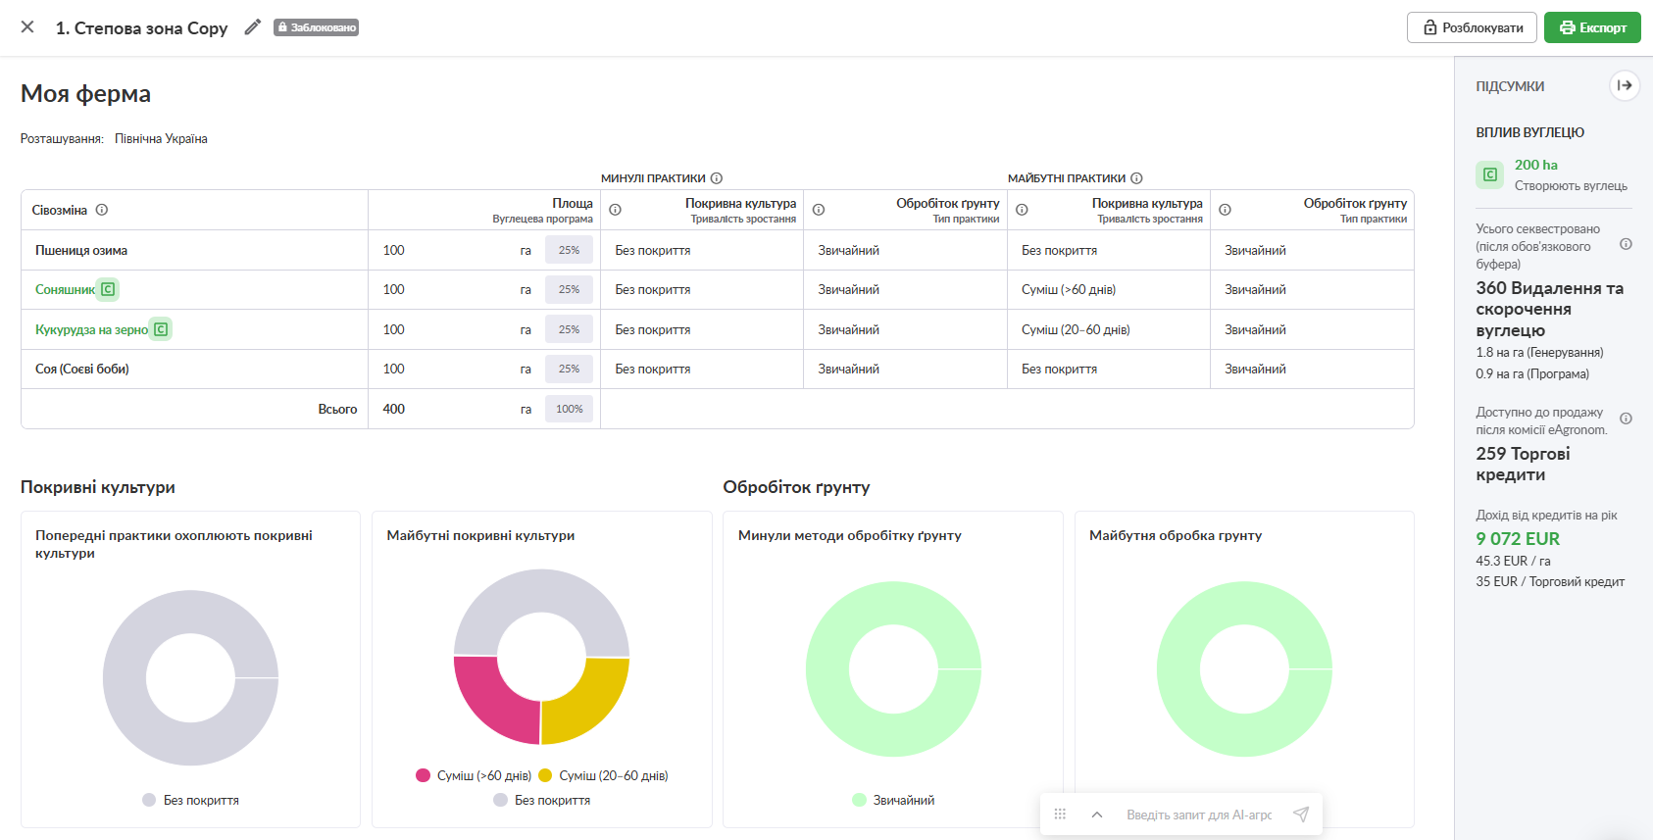Screen dimensions: 1653x840
Task: Click carbon badge icon next to Соняшник
Action: pos(108,289)
